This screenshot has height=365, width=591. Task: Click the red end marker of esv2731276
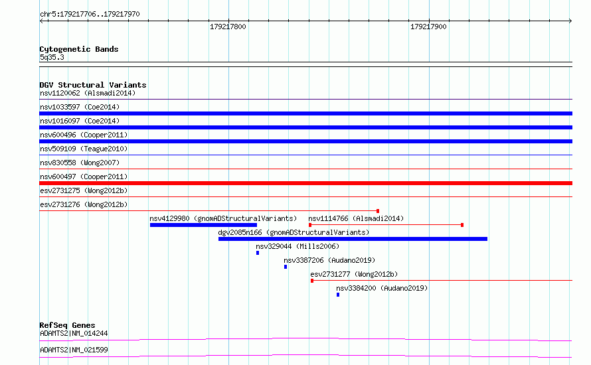(378, 211)
